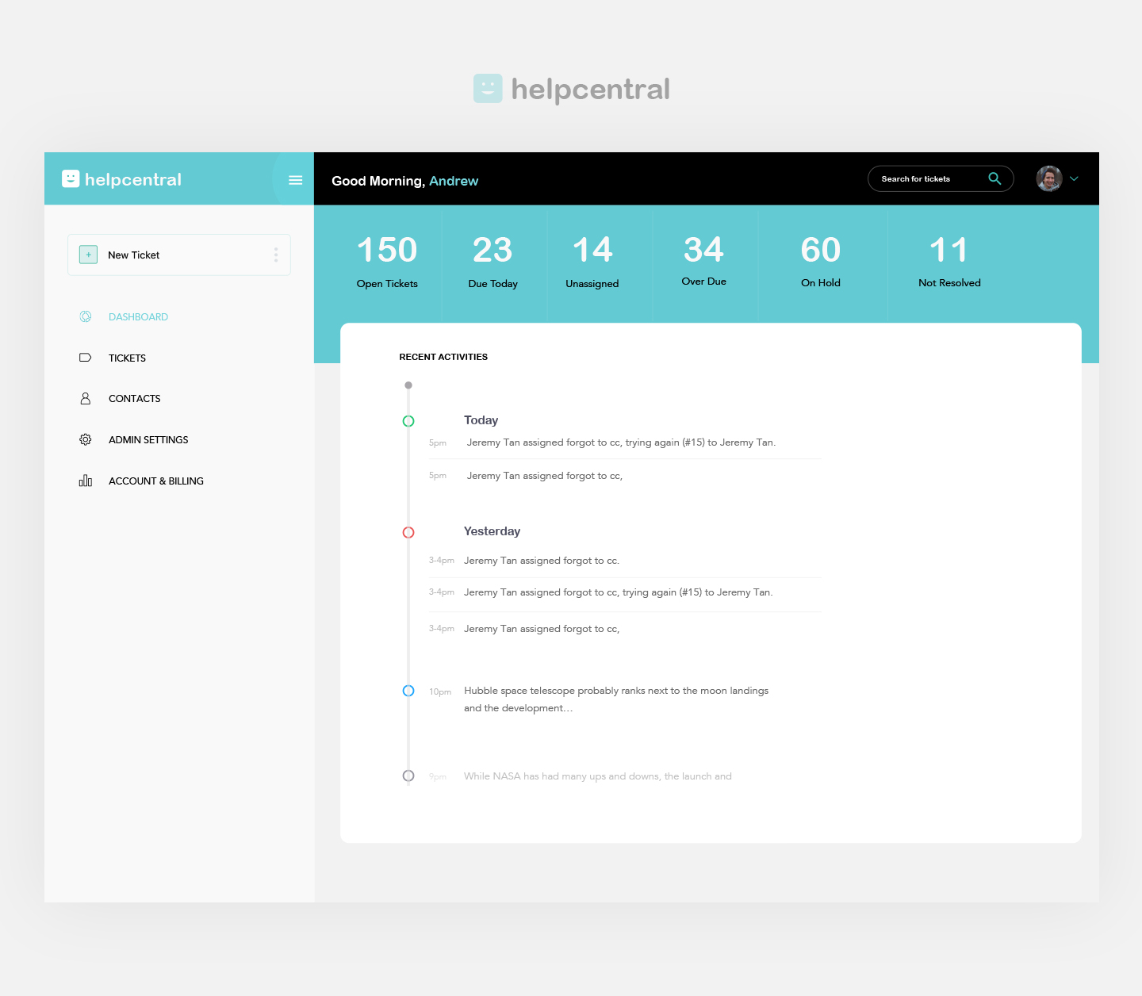Open the New Ticket more options dots
Viewport: 1142px width, 996px height.
coord(276,255)
